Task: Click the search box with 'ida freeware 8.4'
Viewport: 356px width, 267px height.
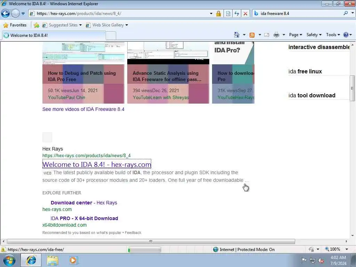Action: pos(300,14)
